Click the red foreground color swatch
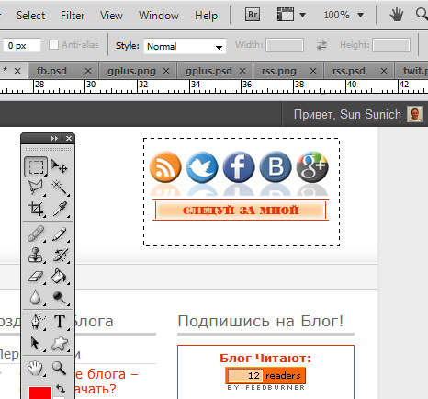Viewport: 428px width, 399px height. point(40,393)
